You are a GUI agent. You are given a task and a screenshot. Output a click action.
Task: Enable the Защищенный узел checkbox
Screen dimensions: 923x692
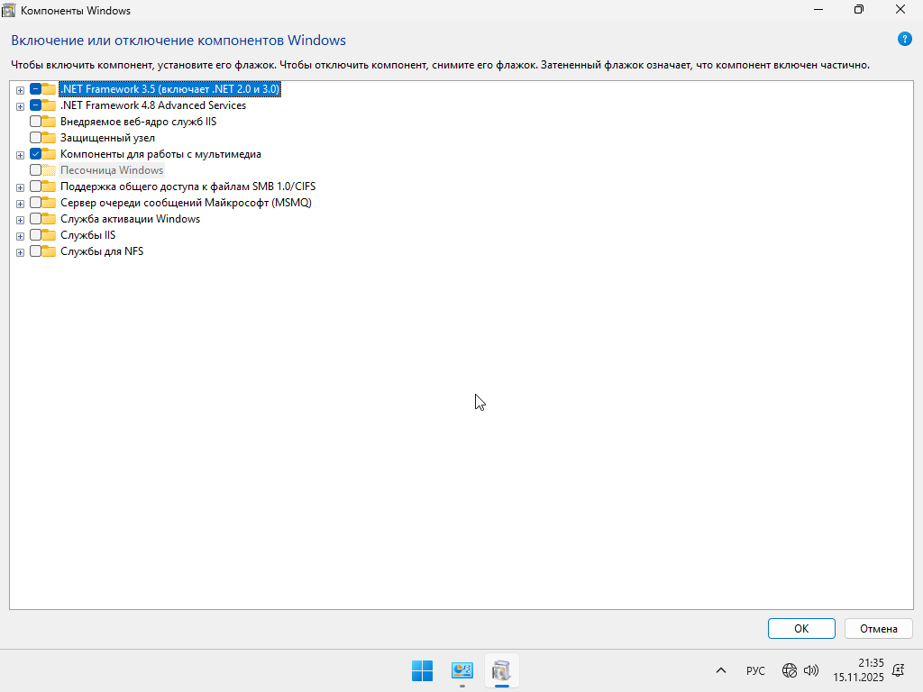(x=35, y=138)
